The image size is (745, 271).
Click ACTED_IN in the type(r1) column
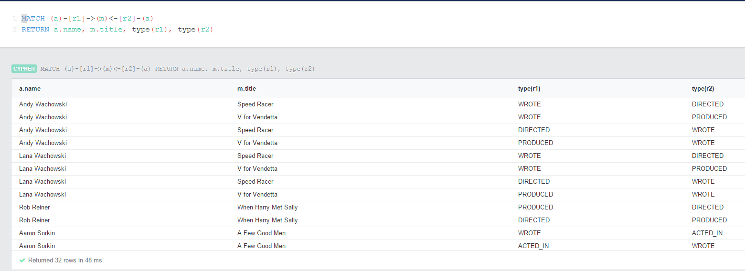[x=533, y=246]
